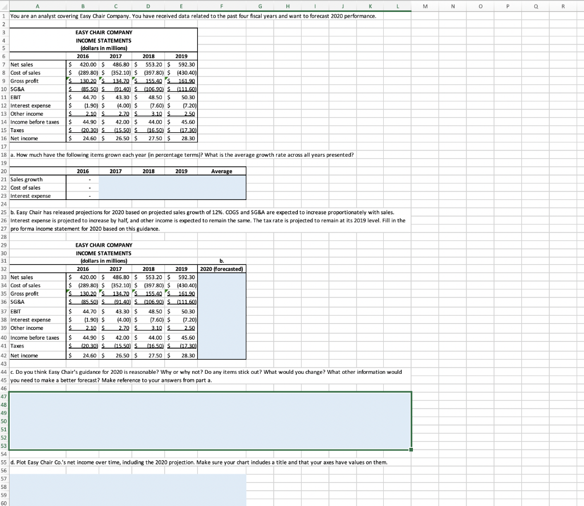The height and width of the screenshot is (506, 584).
Task: Click the 'Average' column header in row 20
Action: coord(222,171)
